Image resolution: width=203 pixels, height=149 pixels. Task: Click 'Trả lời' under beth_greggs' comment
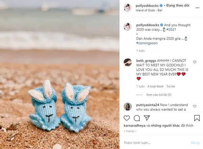(171, 87)
